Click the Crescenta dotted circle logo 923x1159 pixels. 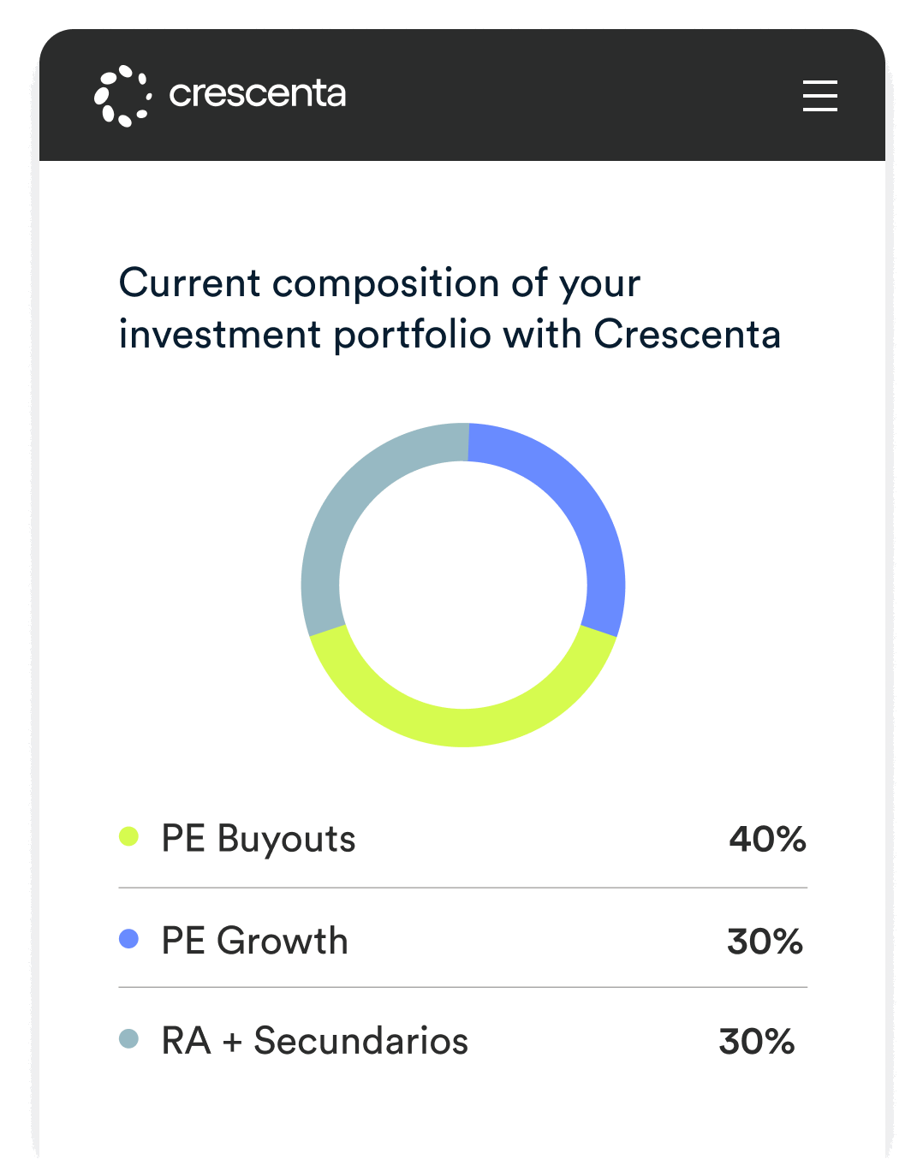coord(122,96)
